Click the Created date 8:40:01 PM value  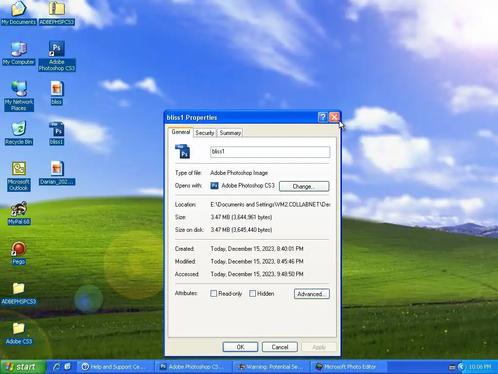[257, 249]
